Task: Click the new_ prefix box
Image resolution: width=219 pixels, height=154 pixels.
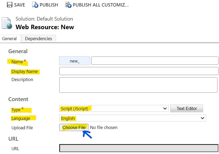Action: point(74,60)
